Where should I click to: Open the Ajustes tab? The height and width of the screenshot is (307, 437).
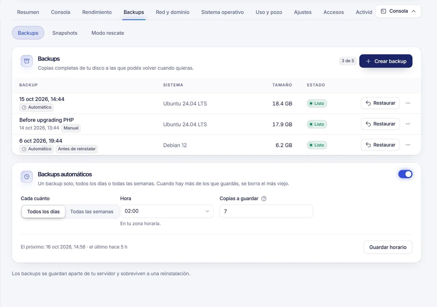click(303, 12)
